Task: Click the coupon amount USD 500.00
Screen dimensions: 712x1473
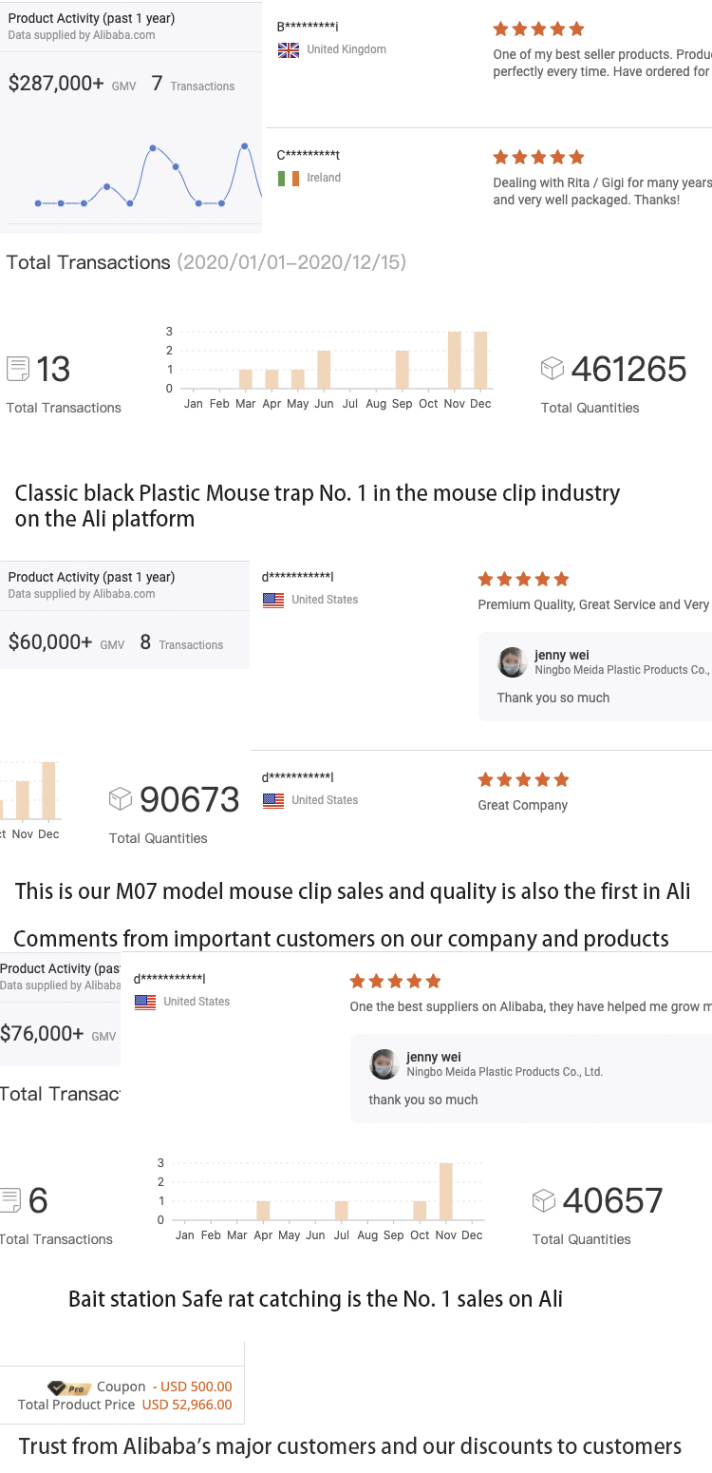Action: point(193,1387)
